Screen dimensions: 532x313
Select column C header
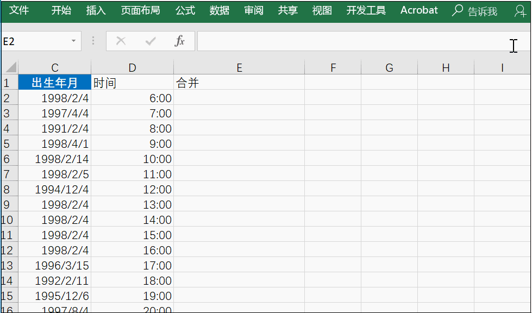55,67
